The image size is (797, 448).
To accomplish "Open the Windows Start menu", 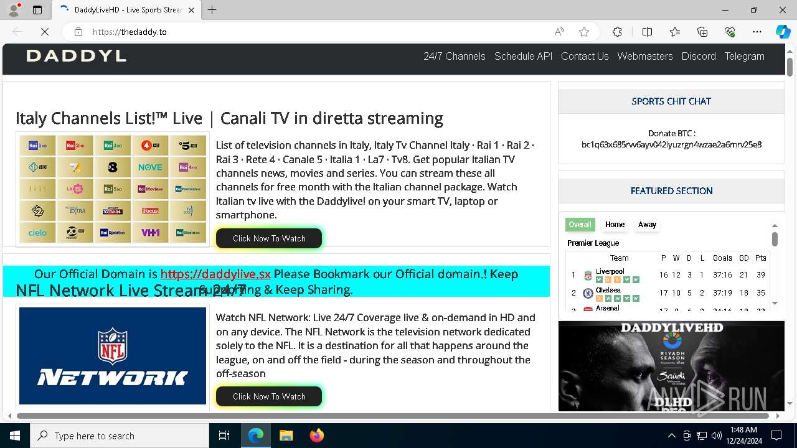I will (15, 436).
